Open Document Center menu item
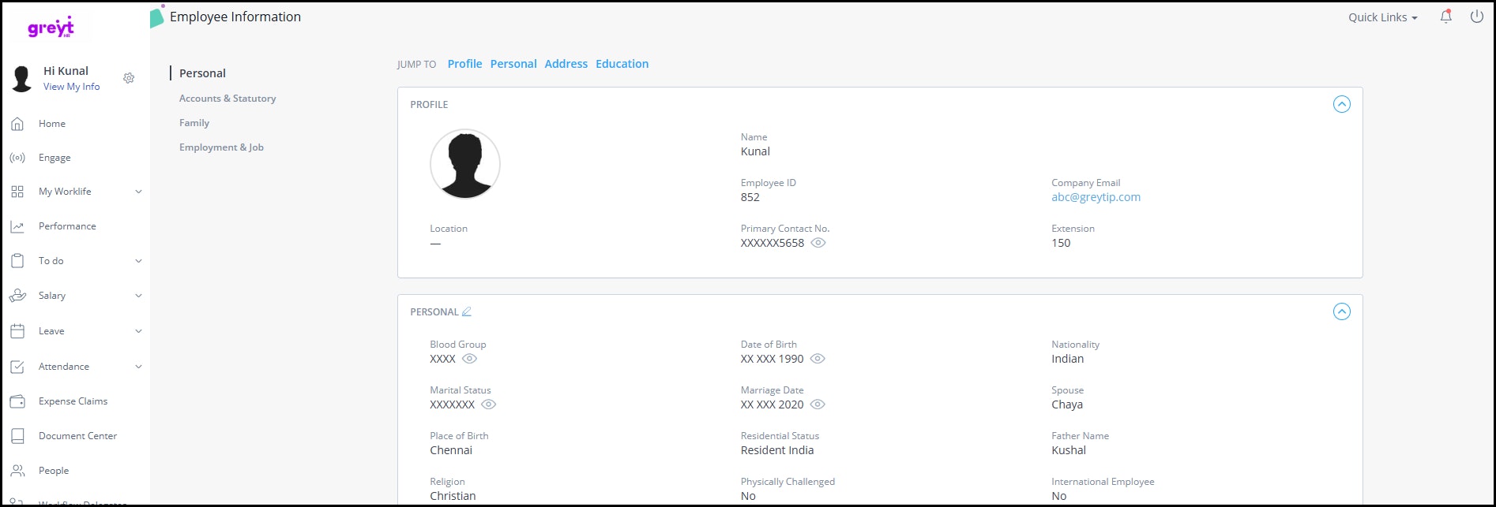Image resolution: width=1496 pixels, height=507 pixels. coord(77,436)
